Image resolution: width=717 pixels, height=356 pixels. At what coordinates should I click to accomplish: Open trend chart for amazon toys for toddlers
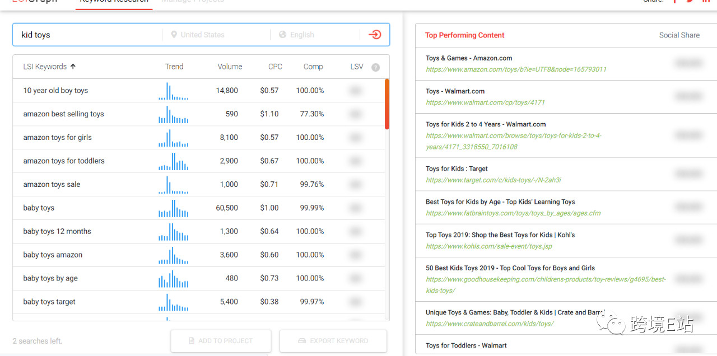pyautogui.click(x=173, y=161)
